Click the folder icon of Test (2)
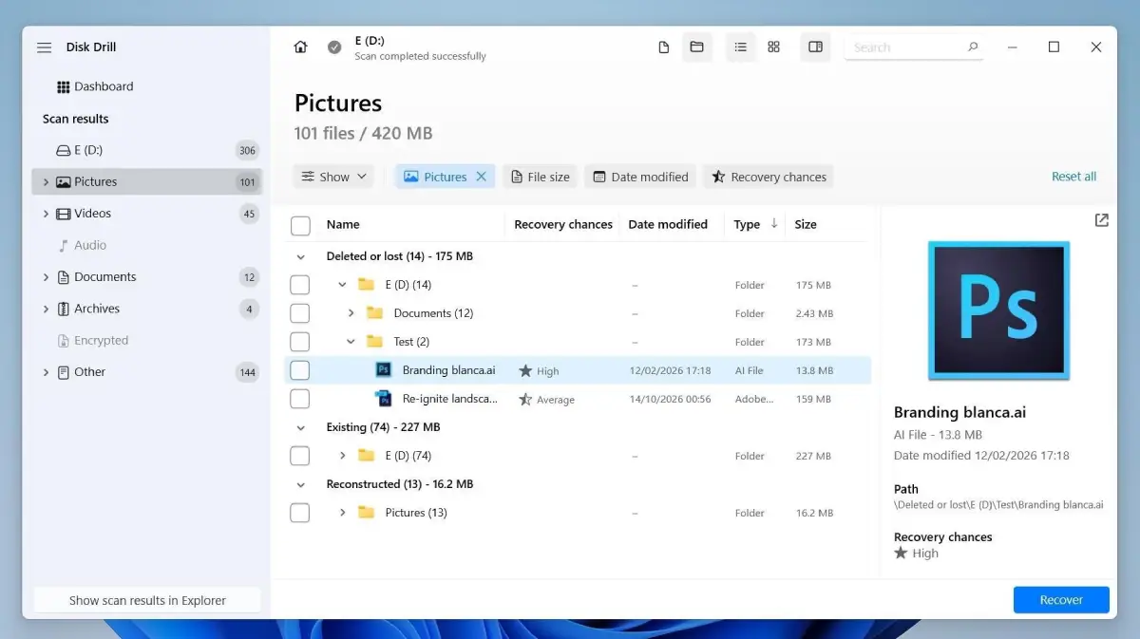 [374, 342]
